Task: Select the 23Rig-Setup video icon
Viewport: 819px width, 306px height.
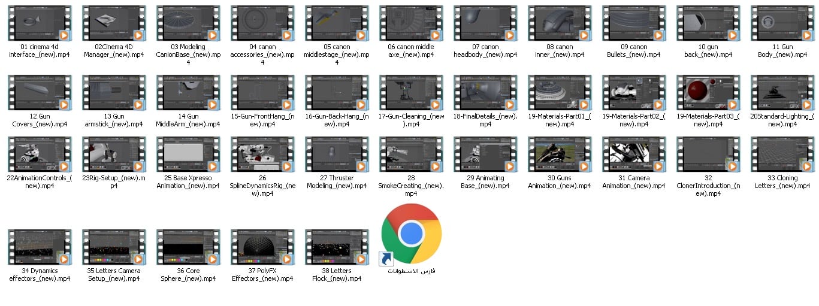Action: point(114,154)
